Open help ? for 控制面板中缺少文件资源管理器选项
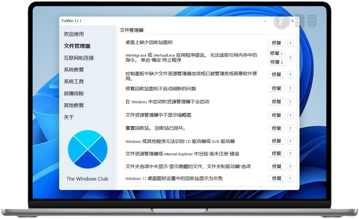359x219 pixels. point(290,75)
